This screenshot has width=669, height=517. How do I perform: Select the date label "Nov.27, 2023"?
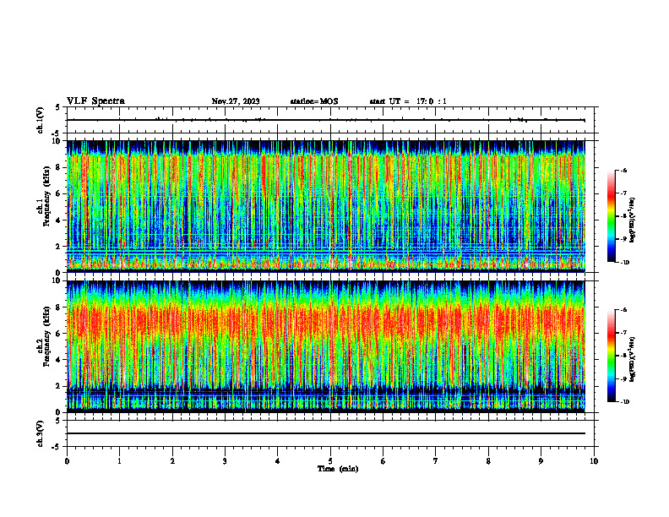pyautogui.click(x=236, y=101)
